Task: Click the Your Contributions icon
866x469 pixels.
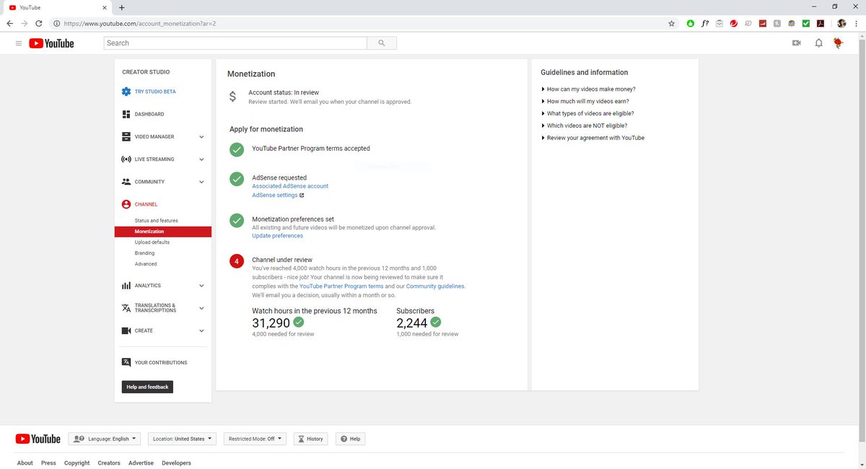Action: [x=126, y=362]
